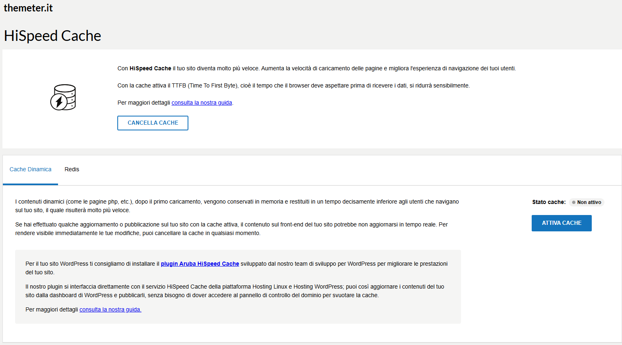Click the CANCELLA CACHE button

point(153,123)
